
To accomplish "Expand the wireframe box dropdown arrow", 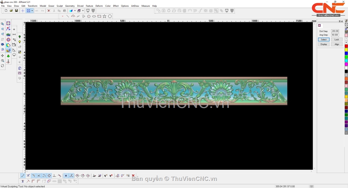I will pos(83,11).
